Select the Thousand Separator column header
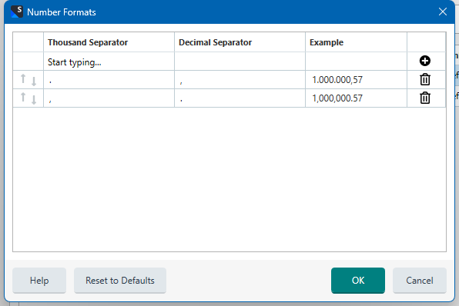459x306 pixels. [x=109, y=42]
